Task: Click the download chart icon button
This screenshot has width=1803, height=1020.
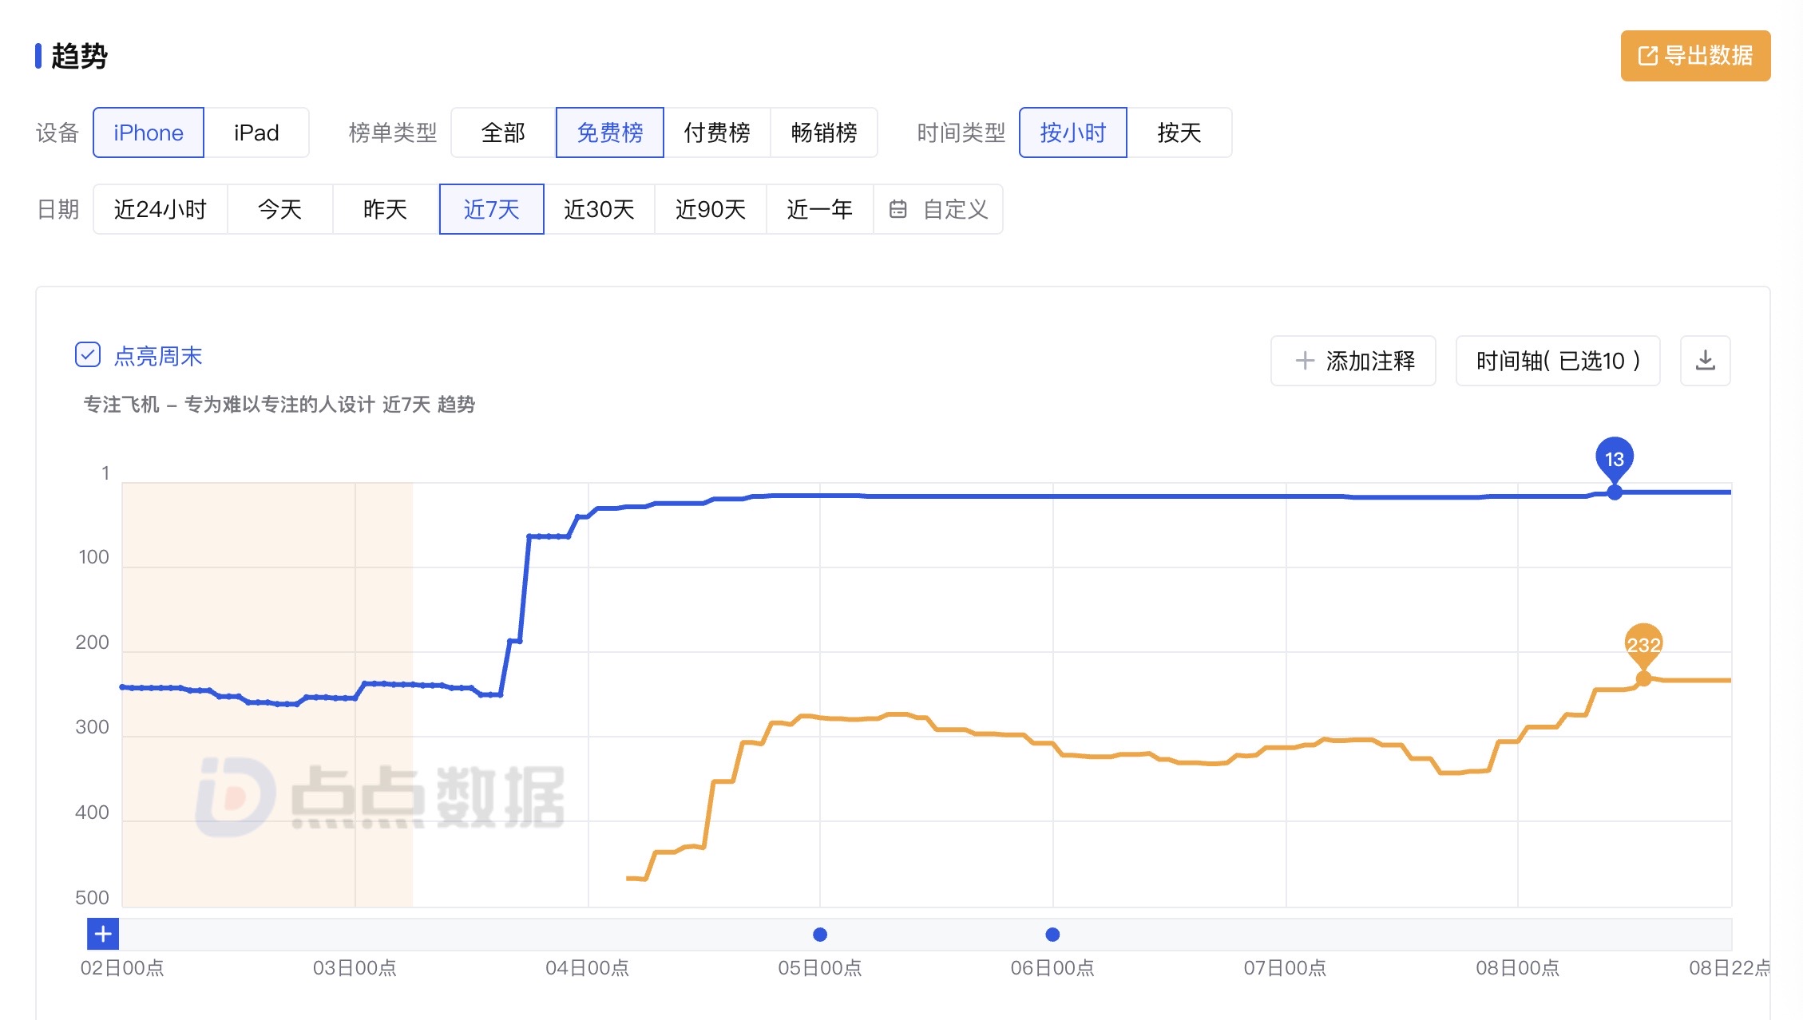Action: click(1705, 361)
